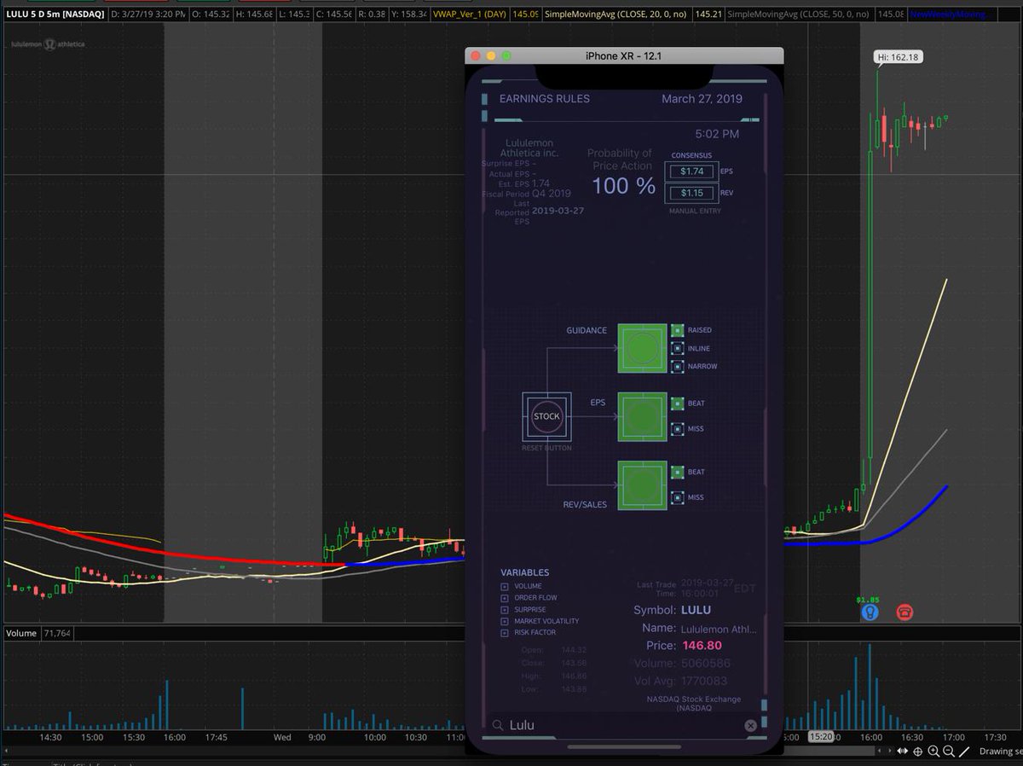Toggle the REV/SALES BEAT option
Image resolution: width=1023 pixels, height=766 pixels.
coord(678,472)
